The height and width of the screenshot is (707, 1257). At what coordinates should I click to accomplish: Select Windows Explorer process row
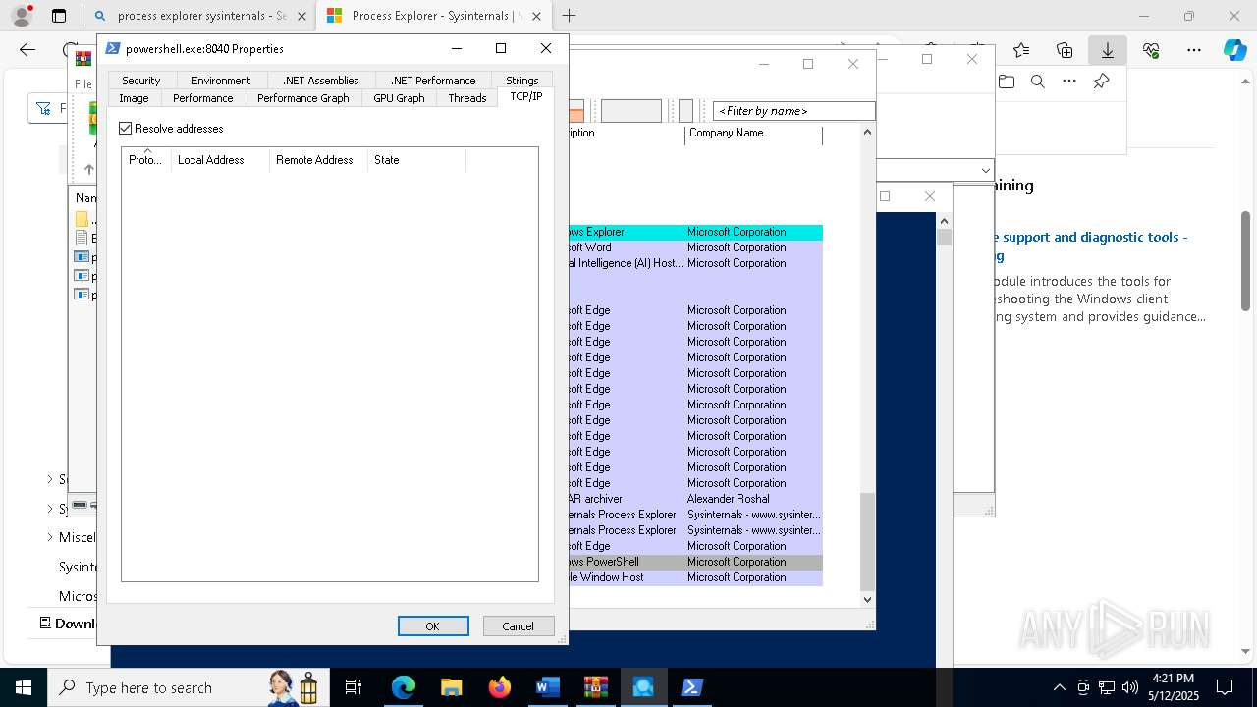[x=695, y=232]
